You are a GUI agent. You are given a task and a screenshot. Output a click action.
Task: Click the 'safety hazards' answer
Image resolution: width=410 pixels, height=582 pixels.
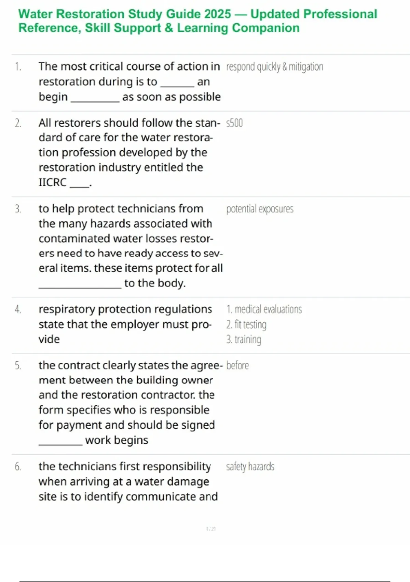[250, 467]
